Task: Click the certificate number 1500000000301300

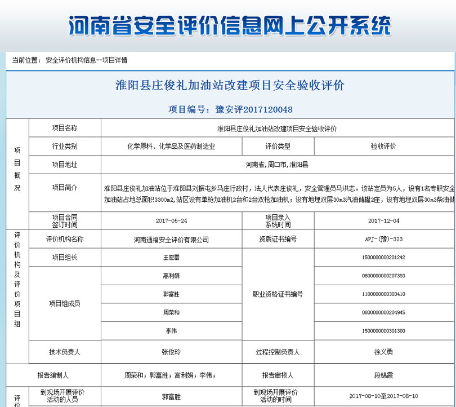Action: coord(383,331)
